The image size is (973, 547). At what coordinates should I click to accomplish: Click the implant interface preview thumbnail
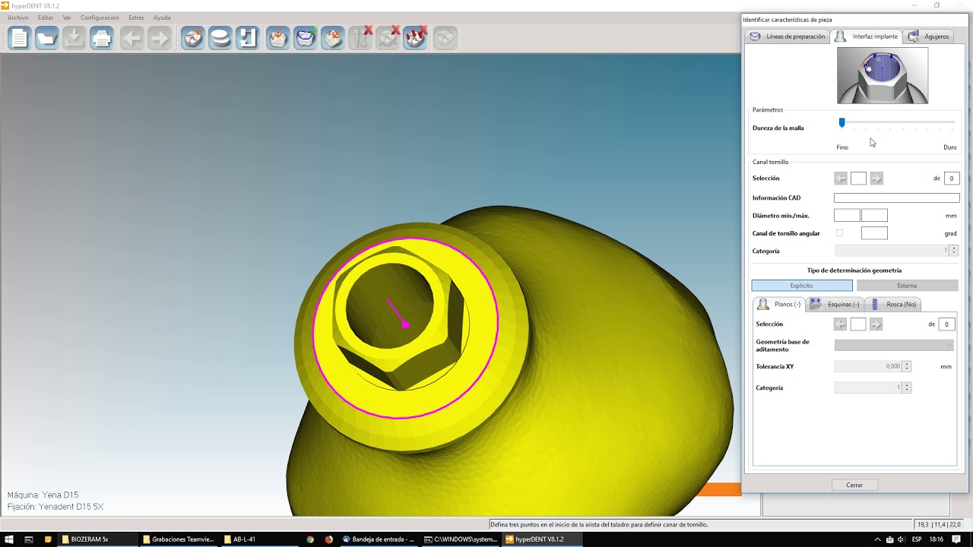pos(883,75)
